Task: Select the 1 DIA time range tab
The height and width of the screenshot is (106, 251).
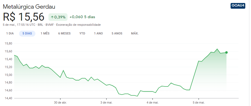Action: click(x=10, y=33)
